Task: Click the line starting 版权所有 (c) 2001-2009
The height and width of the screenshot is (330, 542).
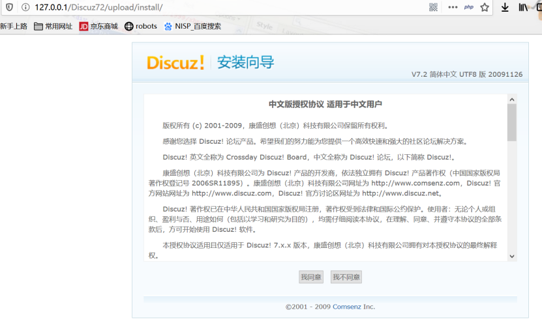Action: point(277,126)
